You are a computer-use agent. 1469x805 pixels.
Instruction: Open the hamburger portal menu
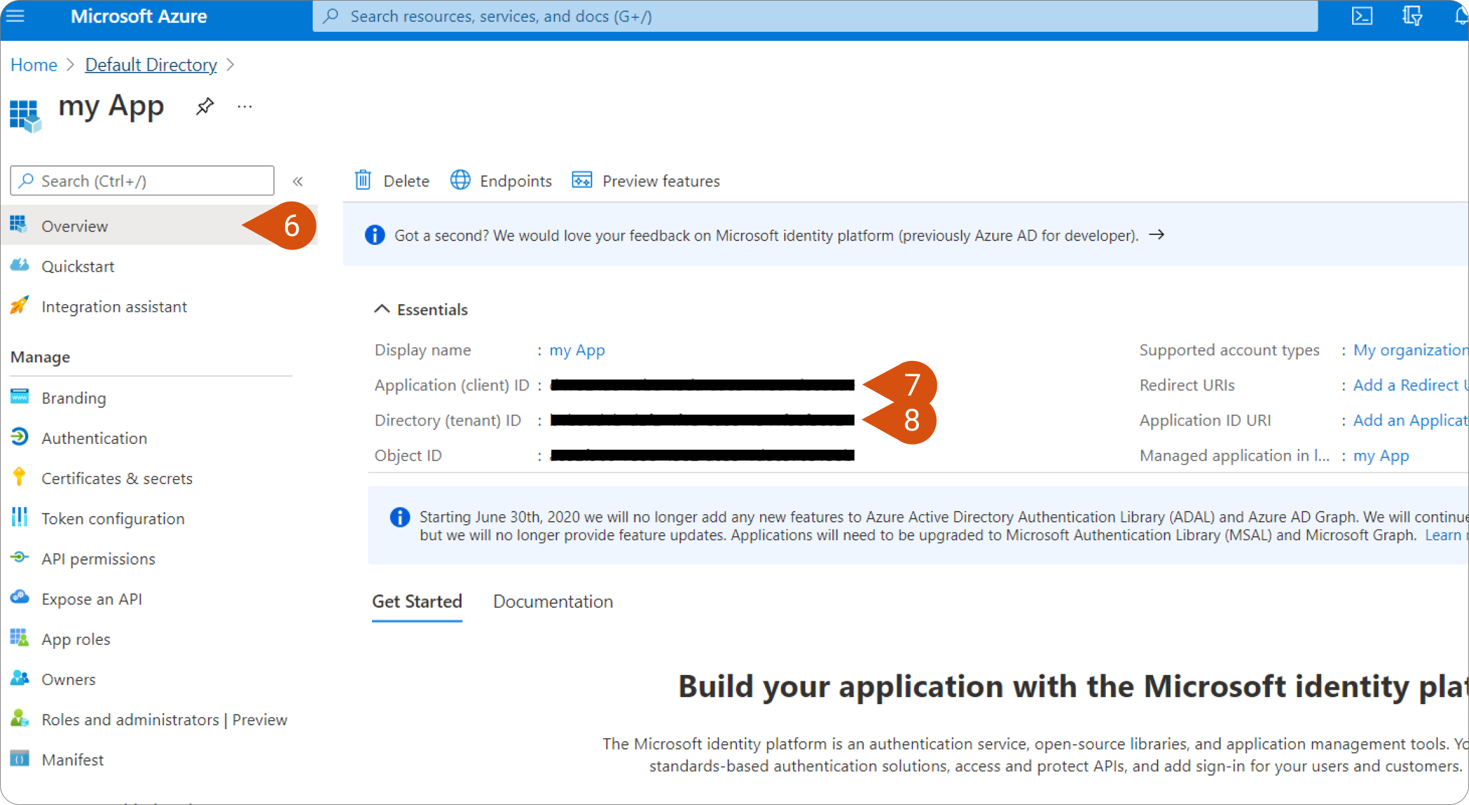click(x=15, y=16)
